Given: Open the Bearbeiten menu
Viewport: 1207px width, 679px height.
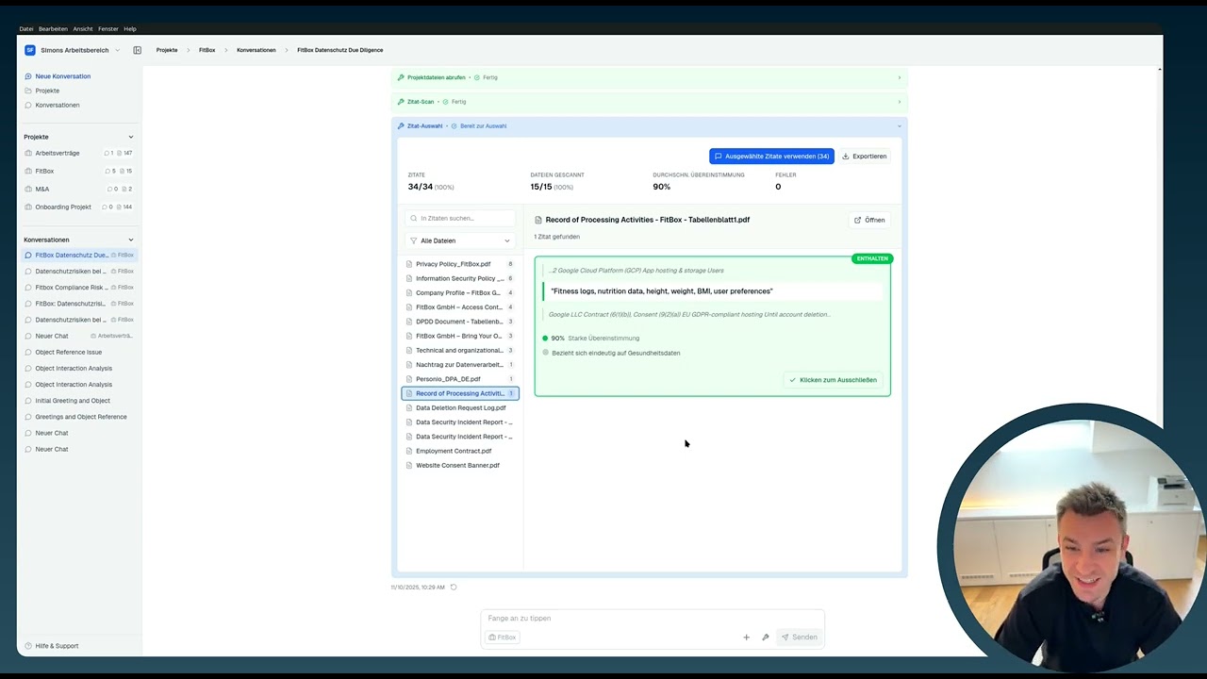Looking at the screenshot, I should coord(53,29).
